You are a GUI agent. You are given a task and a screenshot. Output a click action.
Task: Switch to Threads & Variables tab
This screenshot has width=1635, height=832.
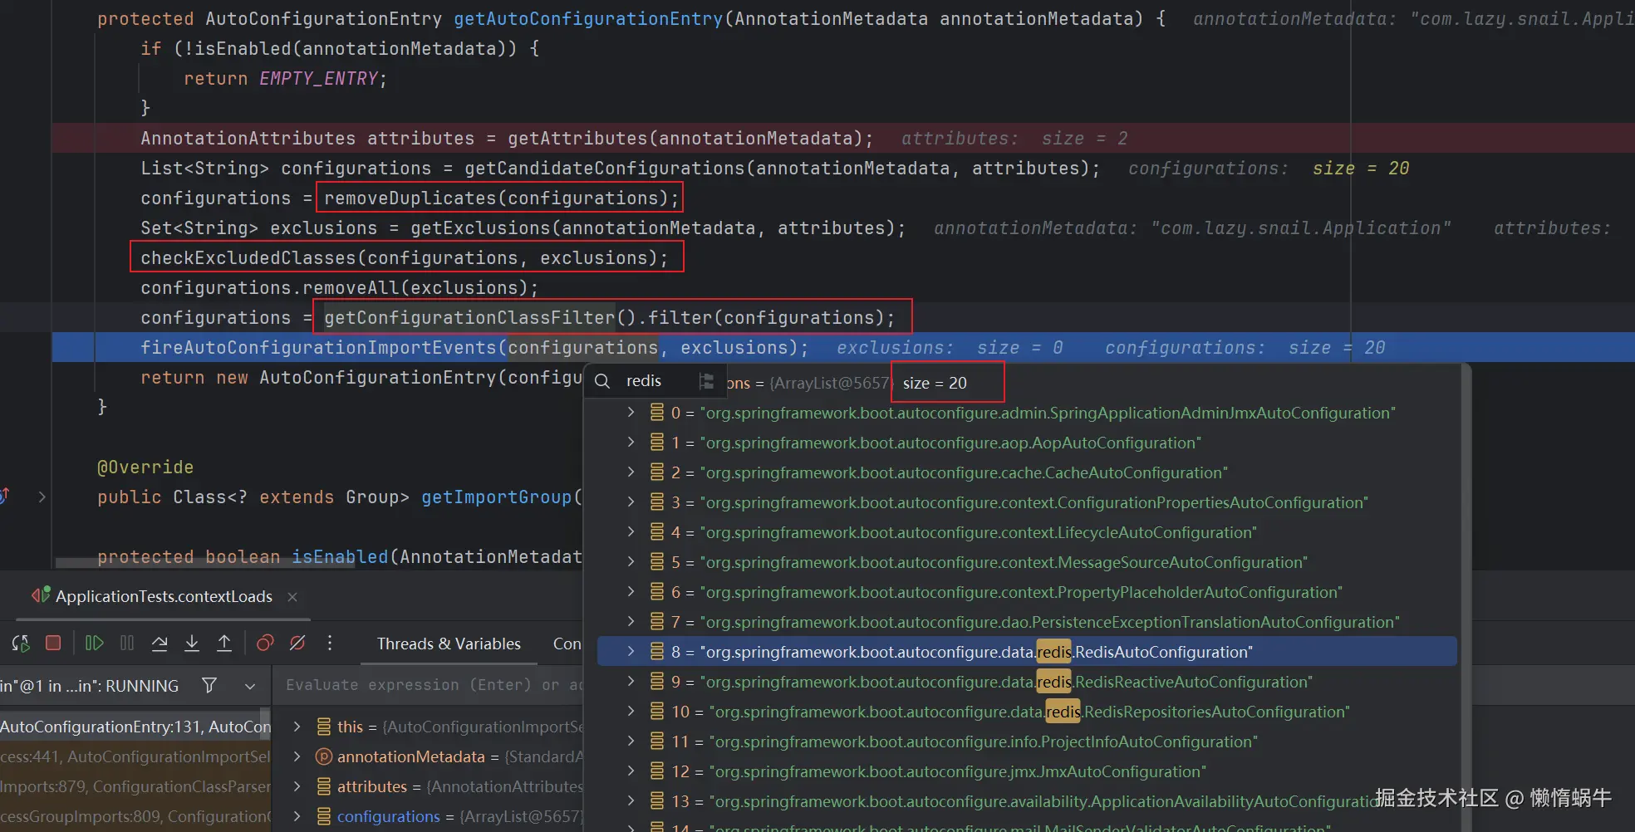click(449, 644)
